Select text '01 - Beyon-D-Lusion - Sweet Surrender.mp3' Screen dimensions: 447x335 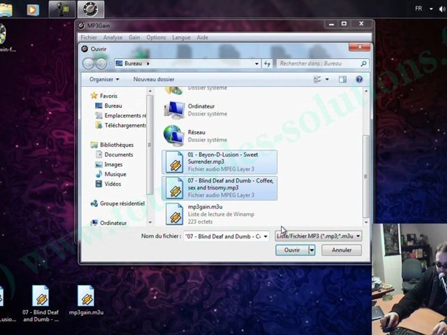(x=223, y=158)
